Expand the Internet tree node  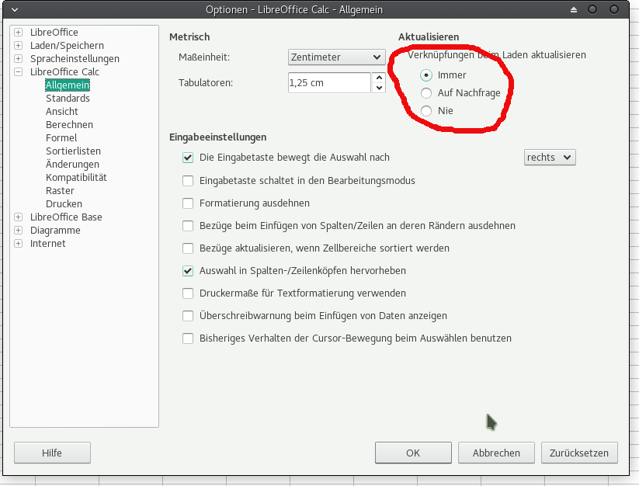click(19, 244)
